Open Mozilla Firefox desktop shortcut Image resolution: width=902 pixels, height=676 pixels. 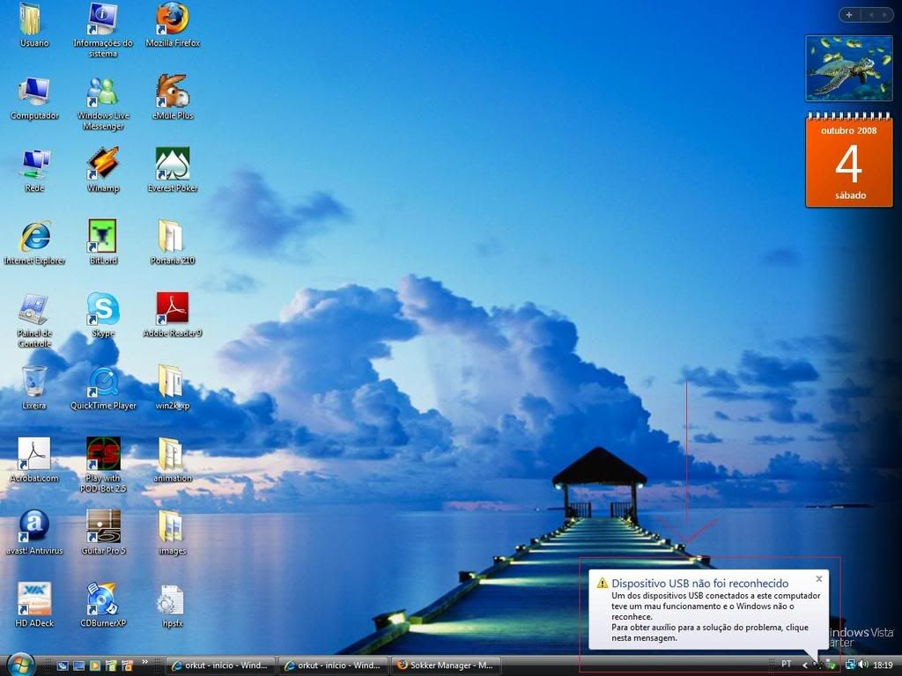click(173, 18)
